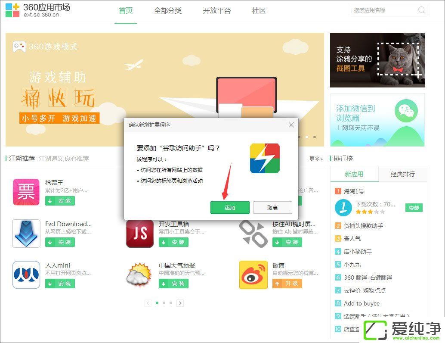Image resolution: width=445 pixels, height=343 pixels.
Task: Click the search magnifier icon
Action: (x=421, y=10)
